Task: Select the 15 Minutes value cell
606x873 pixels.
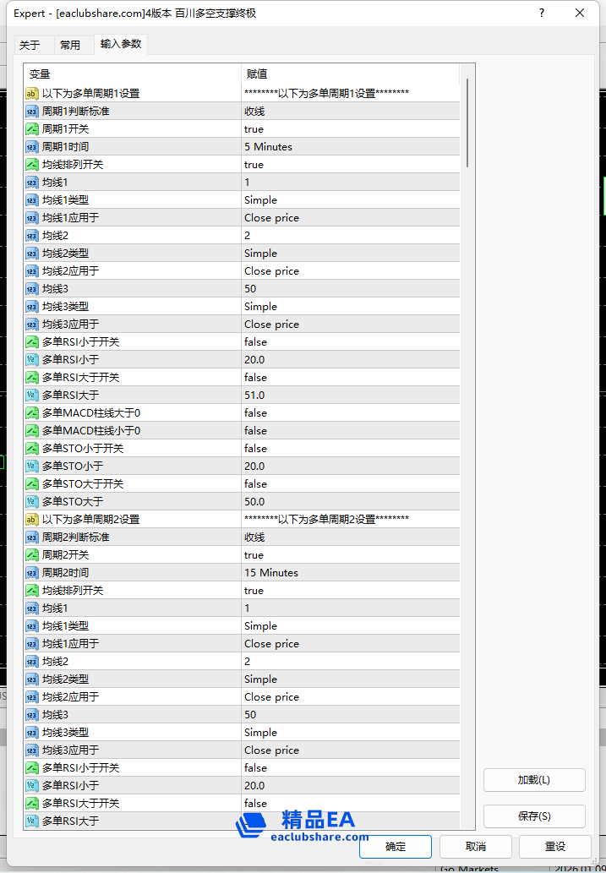Action: tap(351, 573)
